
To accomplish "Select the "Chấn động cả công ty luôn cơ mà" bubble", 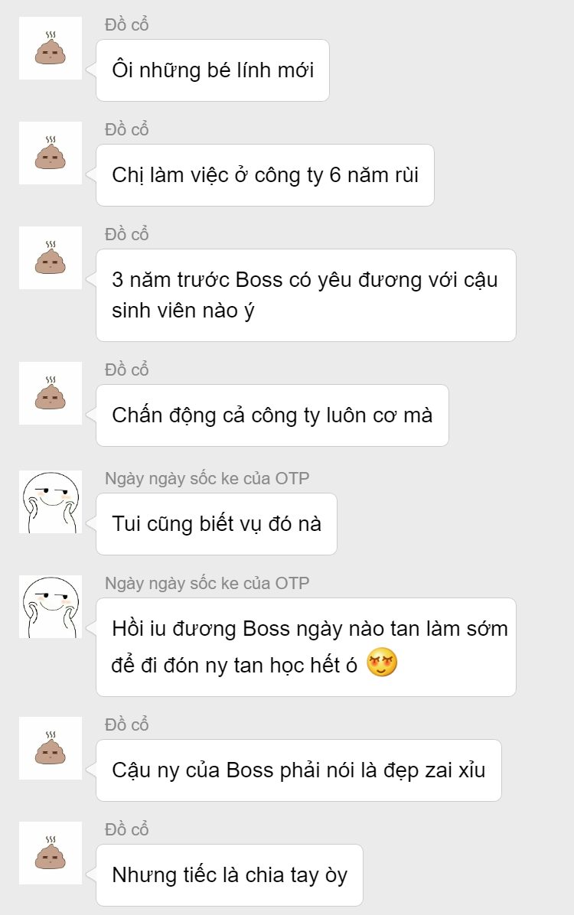I will coord(272,415).
